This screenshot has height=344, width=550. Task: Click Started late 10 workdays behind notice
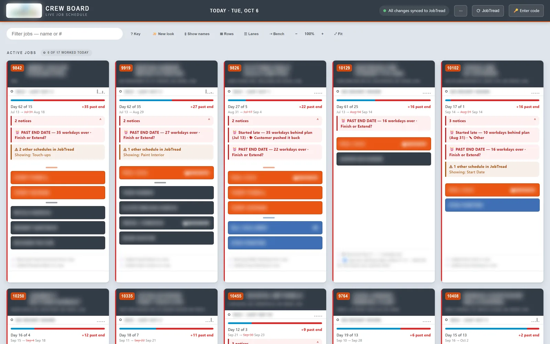point(492,135)
